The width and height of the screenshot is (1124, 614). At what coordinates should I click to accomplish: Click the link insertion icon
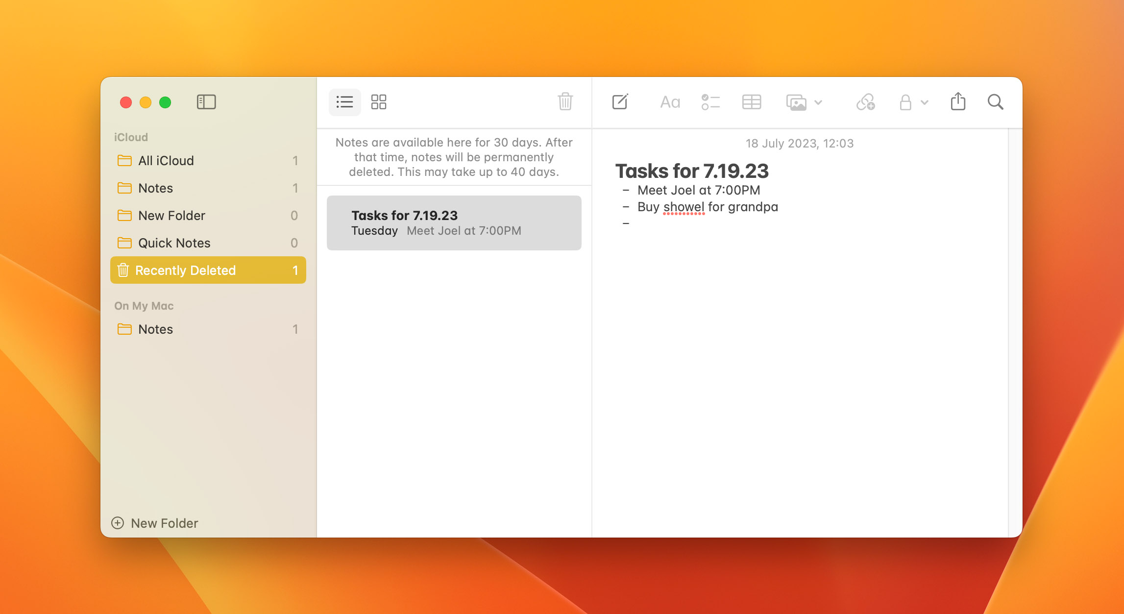[866, 103]
